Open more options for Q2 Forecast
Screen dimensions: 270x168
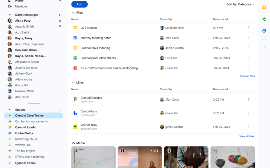coord(249,28)
